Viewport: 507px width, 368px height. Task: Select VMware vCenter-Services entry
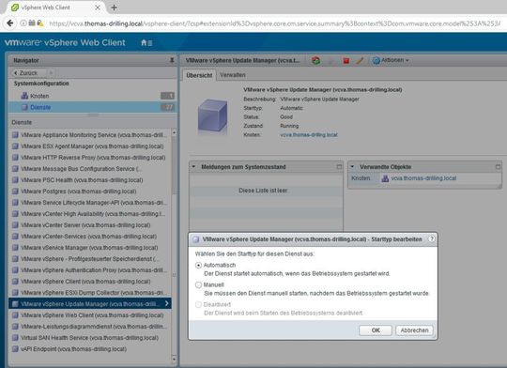(90, 237)
